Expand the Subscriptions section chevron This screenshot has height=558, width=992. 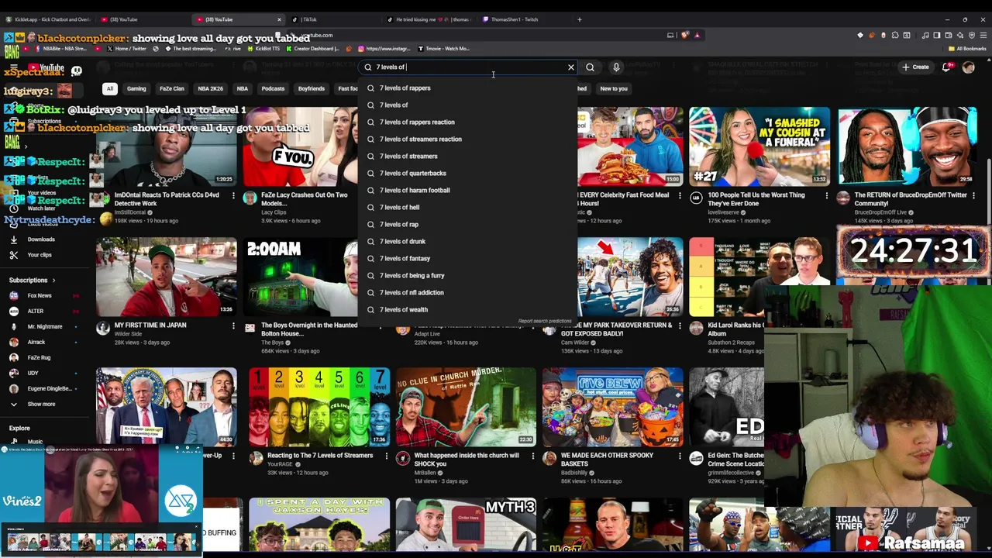[53, 280]
